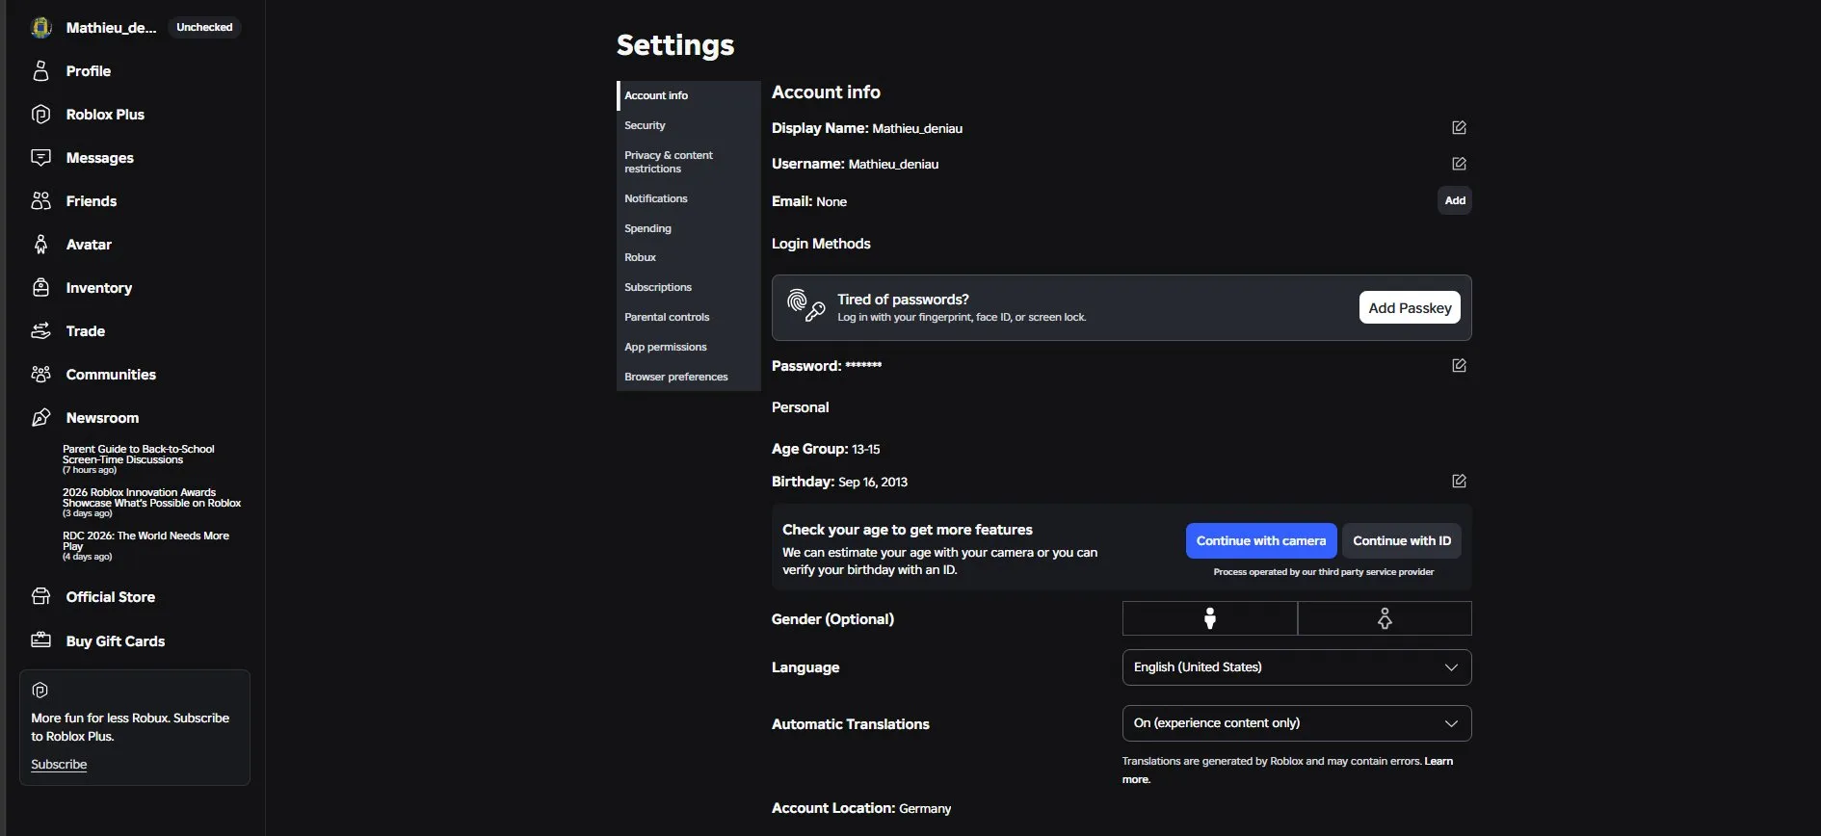Viewport: 1821px width, 836px height.
Task: Edit the Display Name with pencil icon
Action: click(1459, 128)
